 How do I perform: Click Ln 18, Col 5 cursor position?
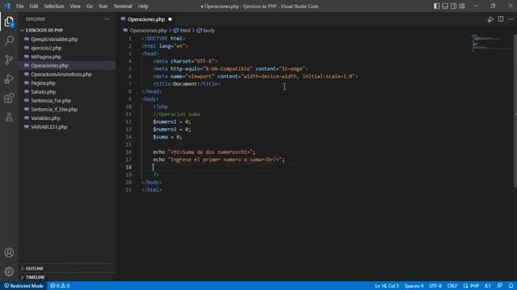point(387,286)
